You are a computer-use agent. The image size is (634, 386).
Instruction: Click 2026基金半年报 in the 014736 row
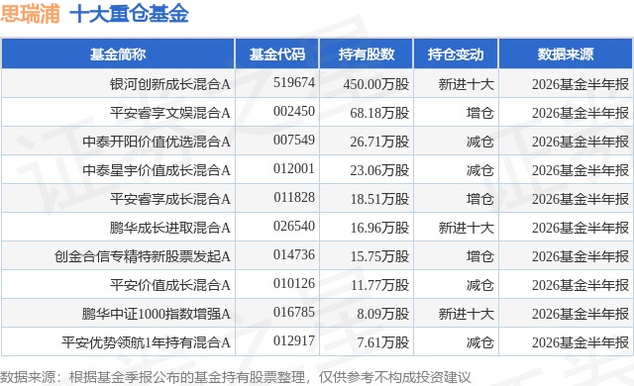[x=581, y=256]
